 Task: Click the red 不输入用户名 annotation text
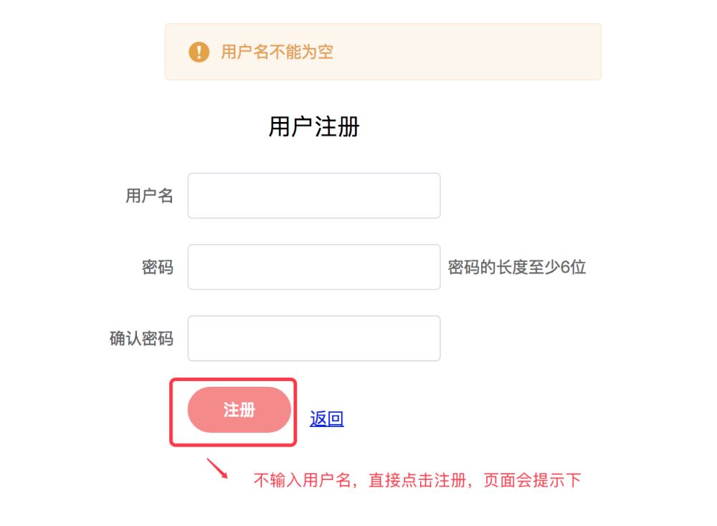coord(303,481)
